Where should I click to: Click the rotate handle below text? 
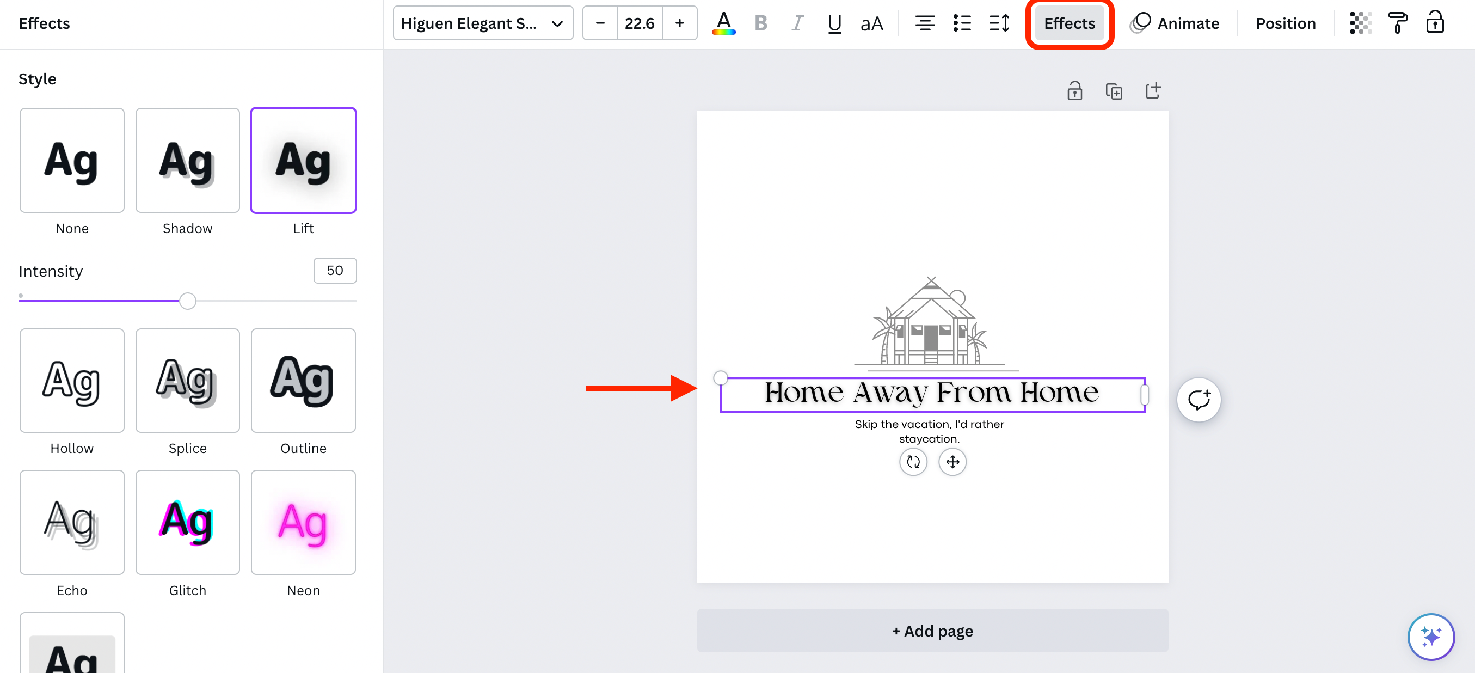pyautogui.click(x=913, y=462)
